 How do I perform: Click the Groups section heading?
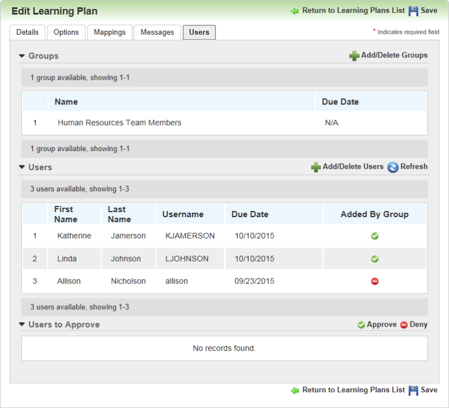coord(44,56)
